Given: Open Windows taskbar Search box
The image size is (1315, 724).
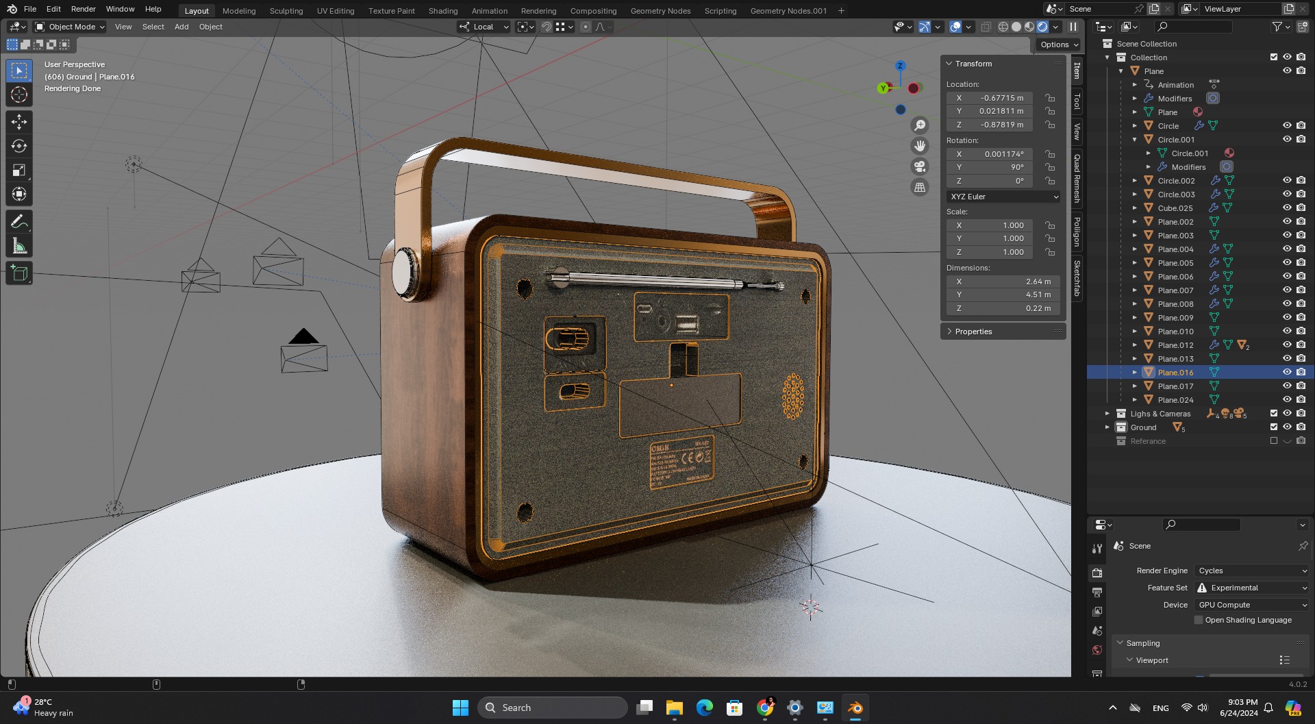Looking at the screenshot, I should pyautogui.click(x=552, y=708).
